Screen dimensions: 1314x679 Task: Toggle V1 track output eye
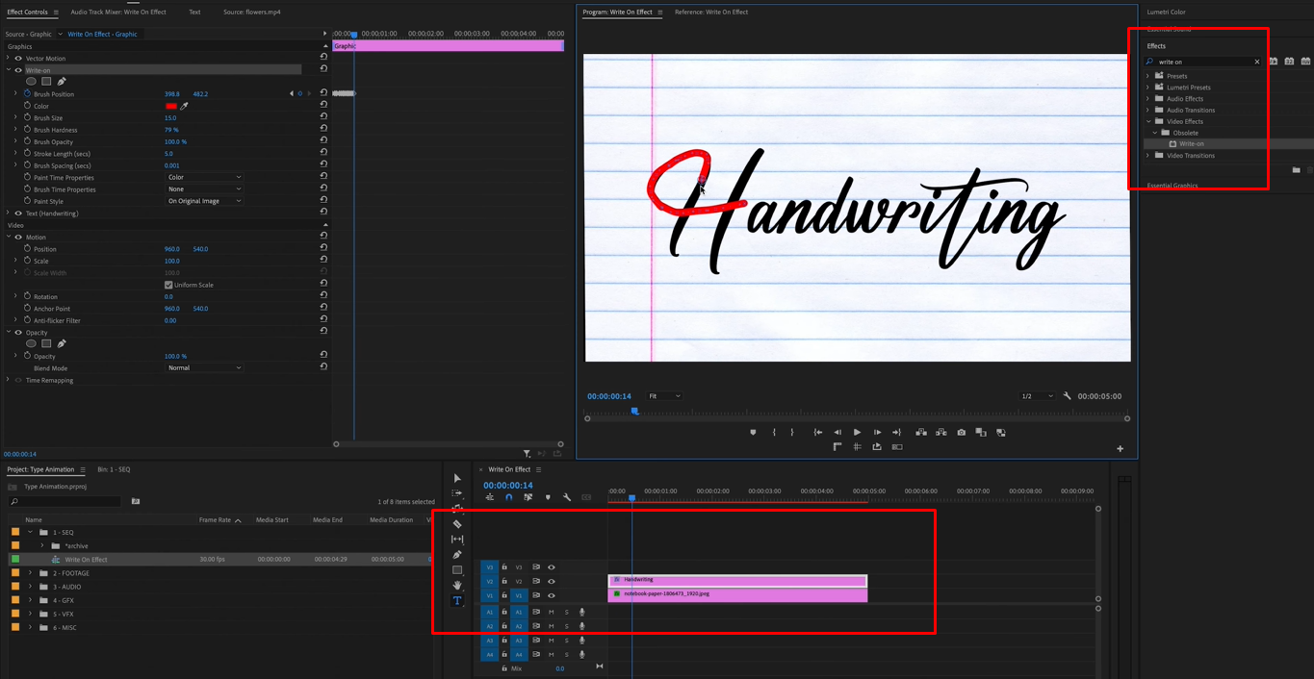click(552, 595)
